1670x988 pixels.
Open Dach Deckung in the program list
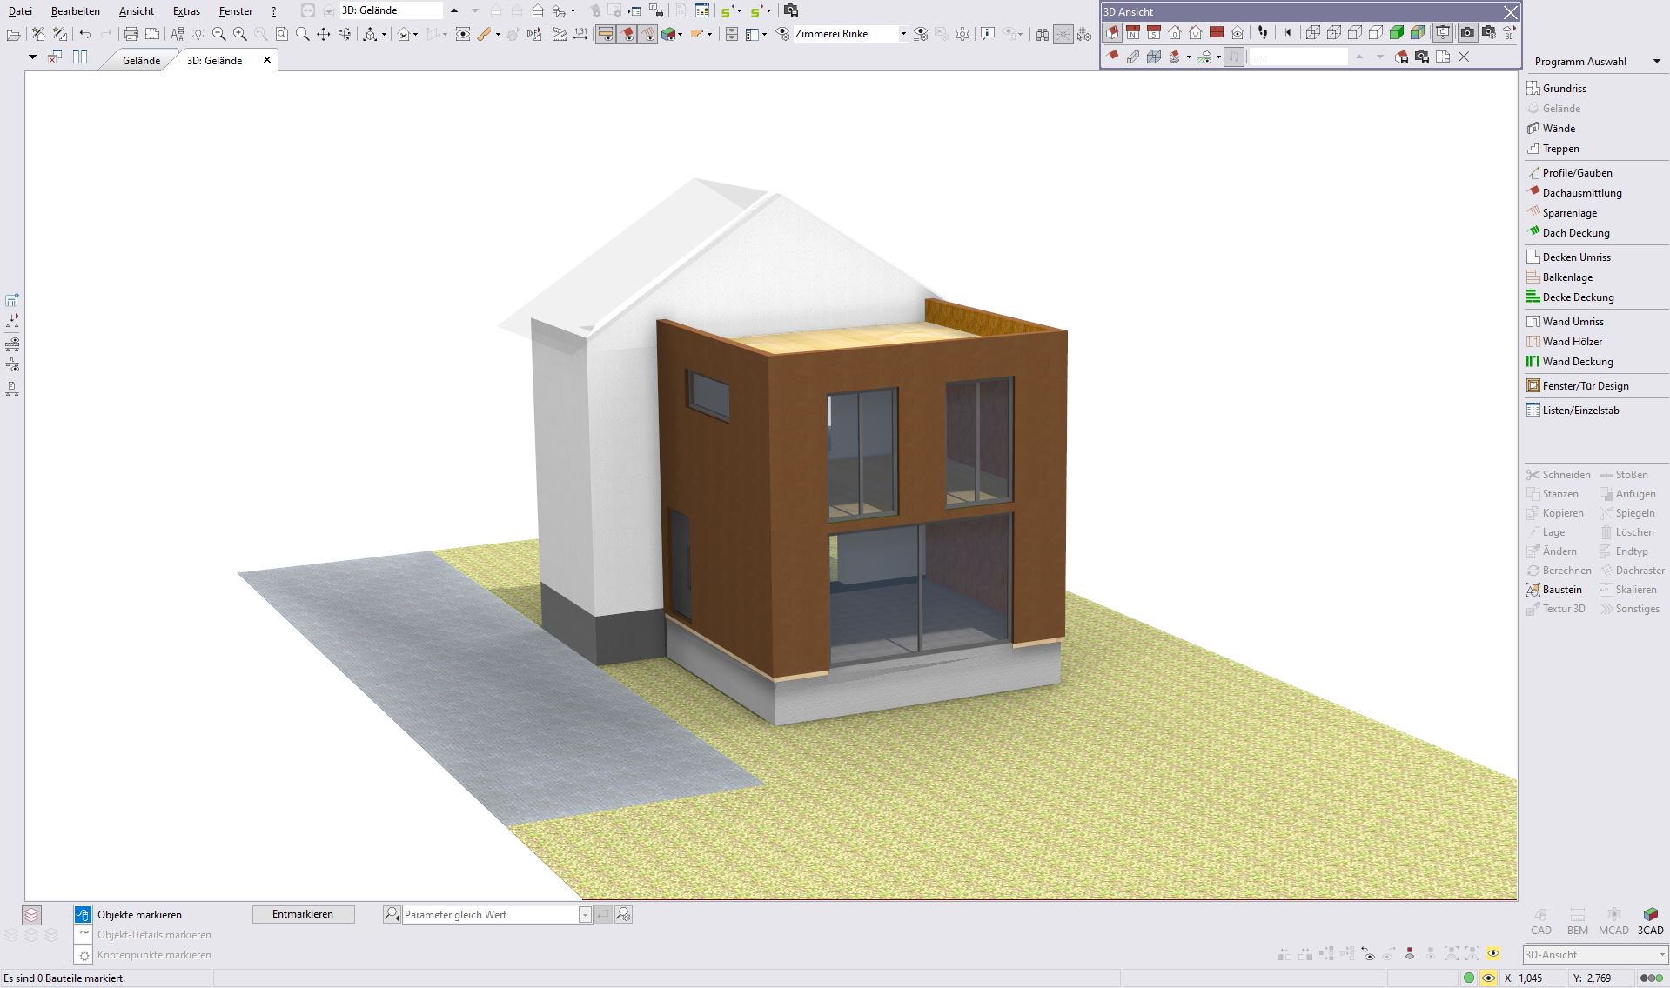pos(1575,233)
